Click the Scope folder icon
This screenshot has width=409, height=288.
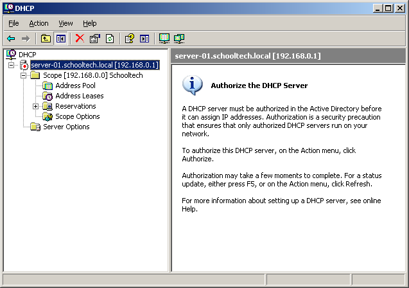(35, 75)
